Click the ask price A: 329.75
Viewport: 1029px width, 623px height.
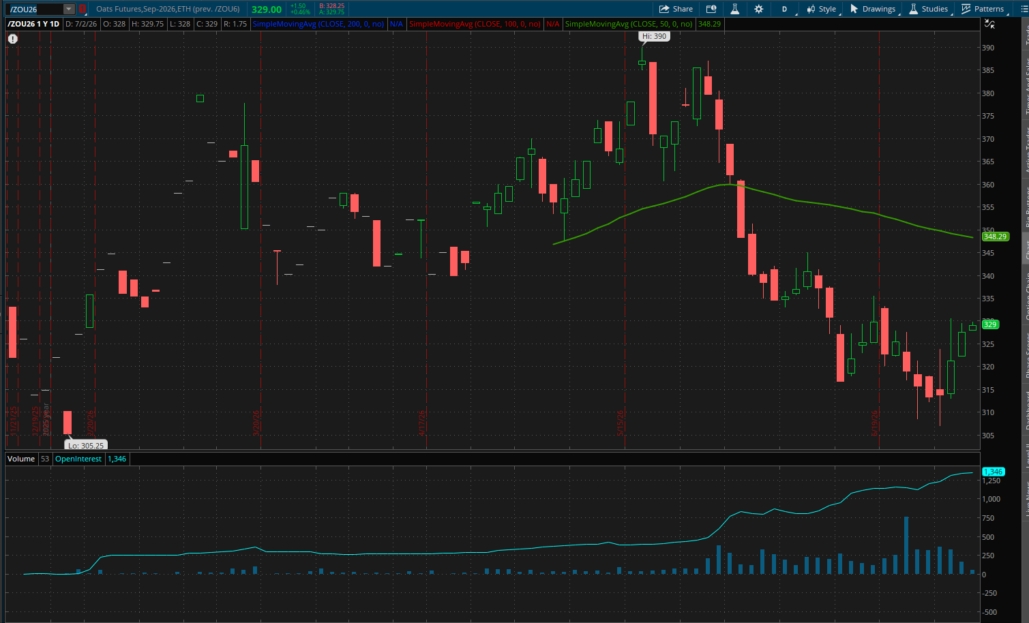click(331, 12)
